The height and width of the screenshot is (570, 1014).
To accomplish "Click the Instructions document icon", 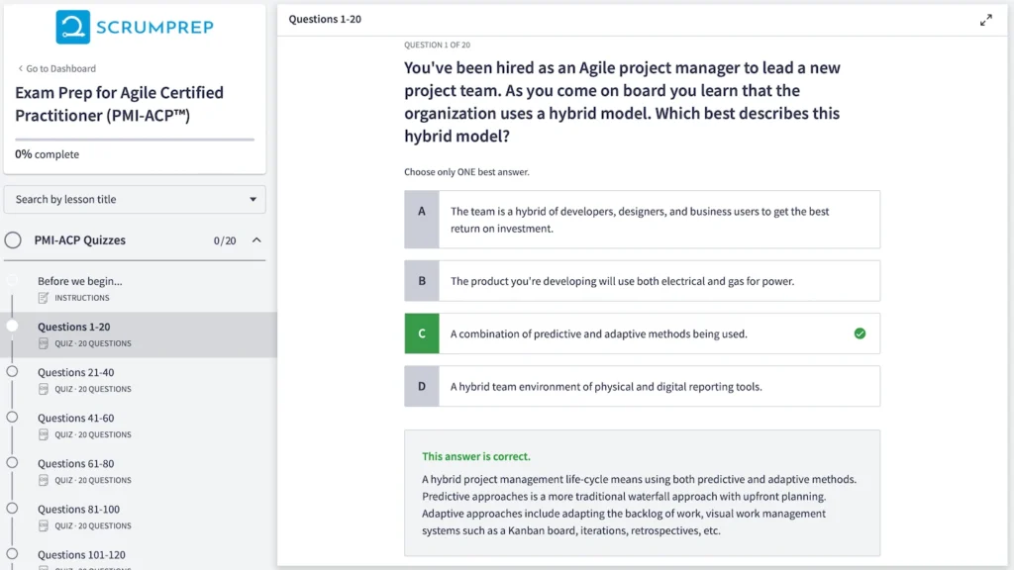I will point(44,298).
